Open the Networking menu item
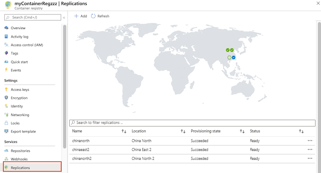Image resolution: width=321 pixels, height=173 pixels. [x=20, y=115]
